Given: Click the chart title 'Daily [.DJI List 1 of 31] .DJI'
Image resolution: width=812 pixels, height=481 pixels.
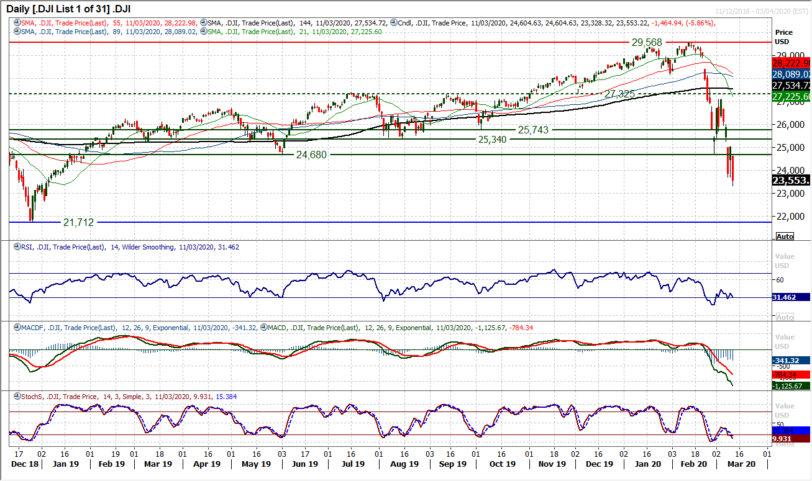Looking at the screenshot, I should pyautogui.click(x=68, y=9).
